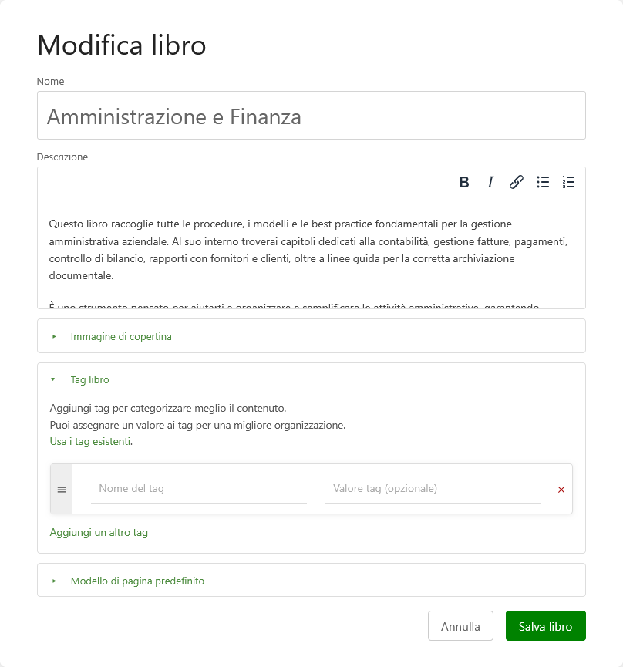Expand the Immagine di copertina section

pyautogui.click(x=121, y=336)
